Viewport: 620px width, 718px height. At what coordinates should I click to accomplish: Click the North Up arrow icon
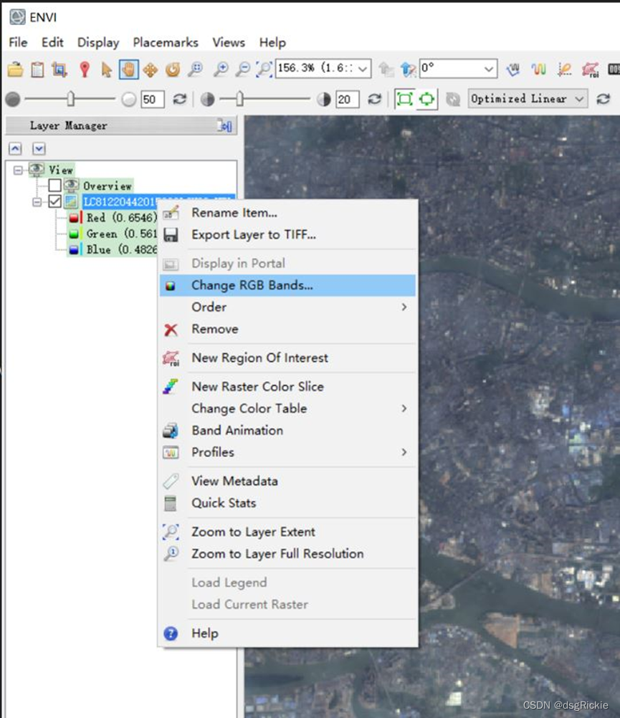(x=408, y=70)
